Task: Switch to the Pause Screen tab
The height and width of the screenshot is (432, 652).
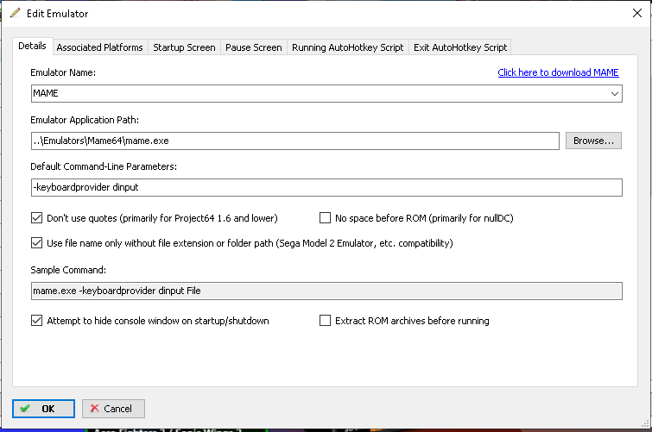Action: coord(254,47)
